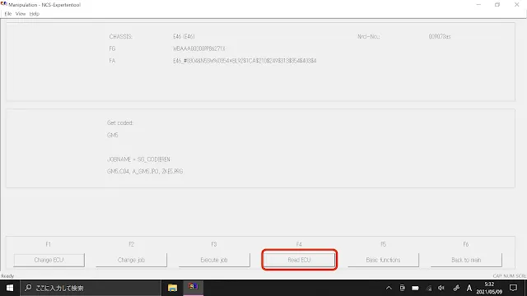
Task: Open the notification action center icon
Action: 513,288
